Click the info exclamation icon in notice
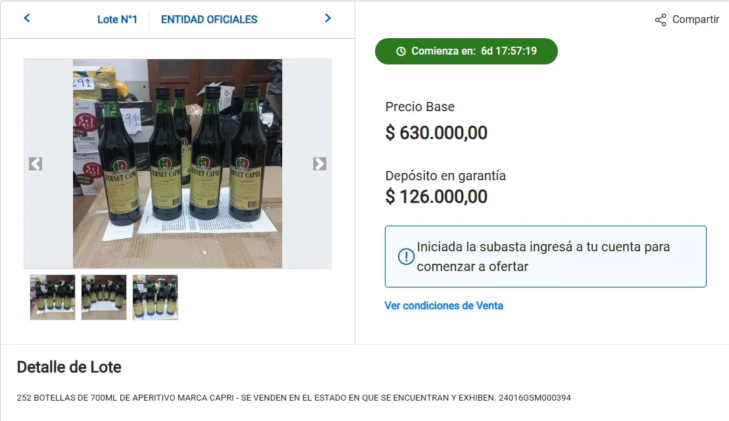 point(406,256)
